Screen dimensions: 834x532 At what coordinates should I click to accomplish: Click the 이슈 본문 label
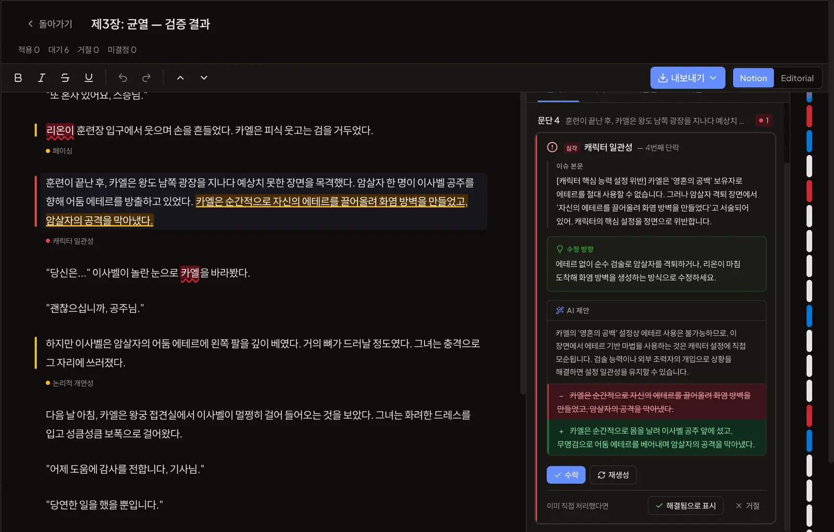coord(569,166)
